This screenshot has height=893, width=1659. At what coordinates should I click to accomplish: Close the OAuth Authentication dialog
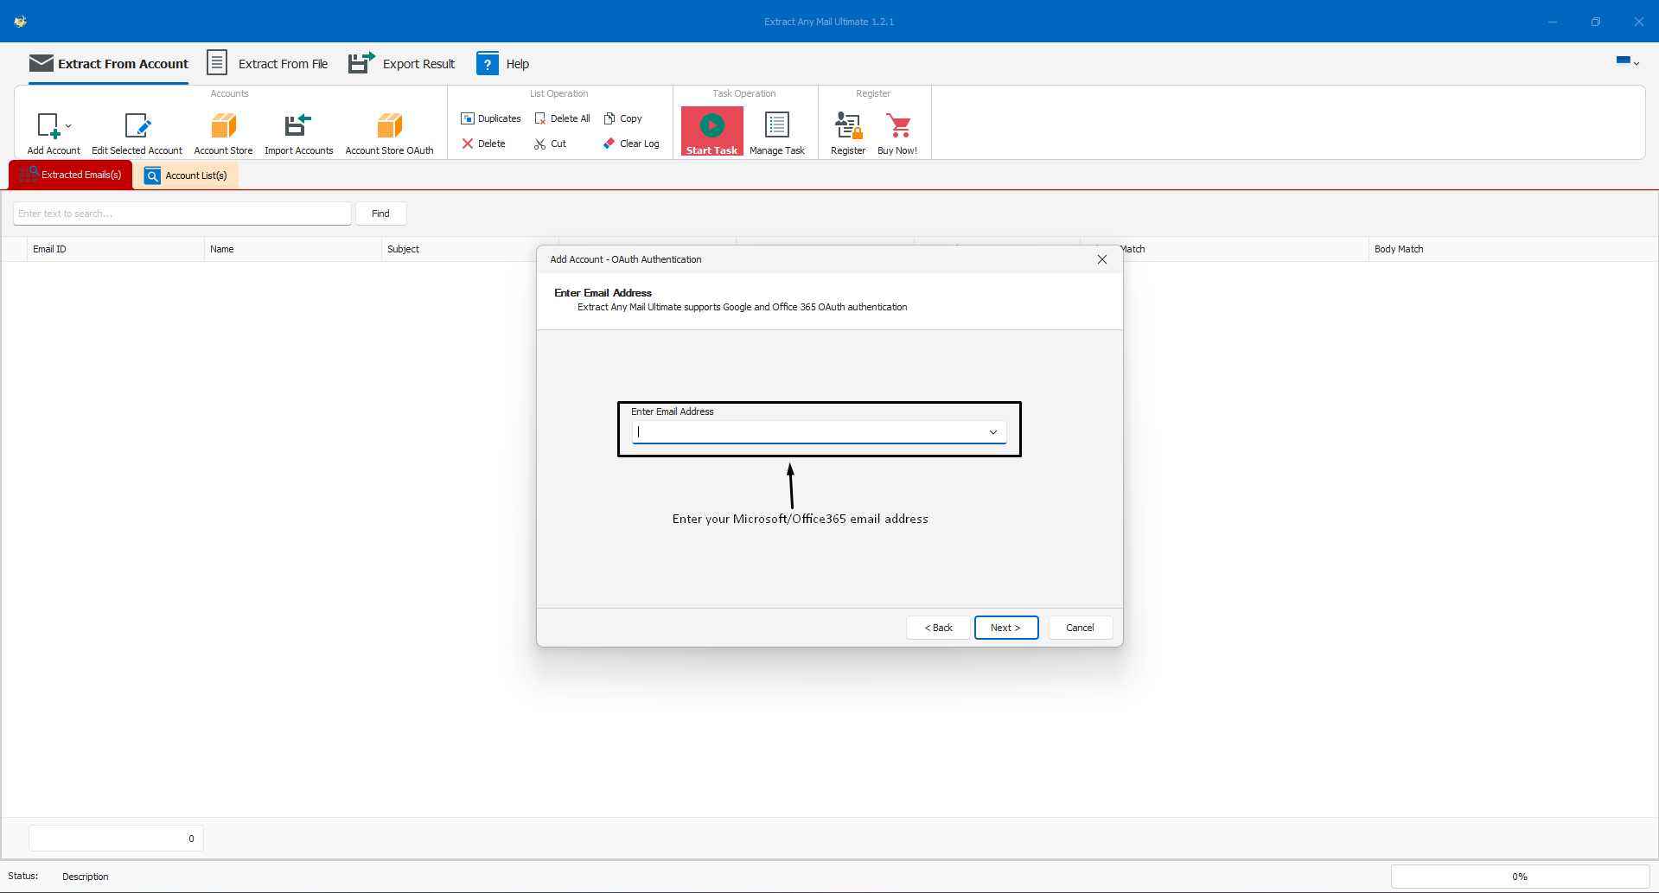(1102, 259)
